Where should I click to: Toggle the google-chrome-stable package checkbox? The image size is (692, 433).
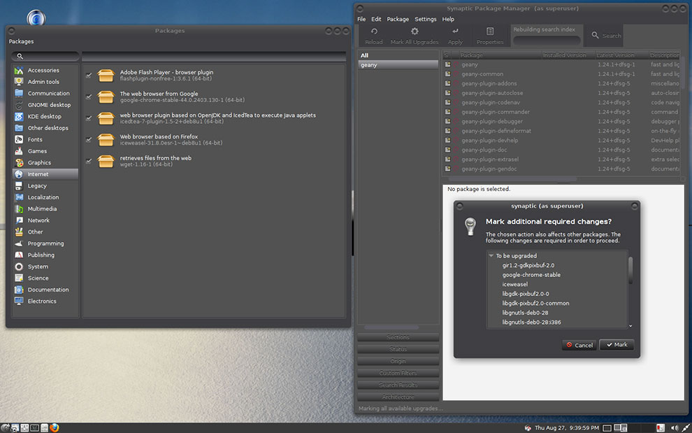pyautogui.click(x=89, y=97)
